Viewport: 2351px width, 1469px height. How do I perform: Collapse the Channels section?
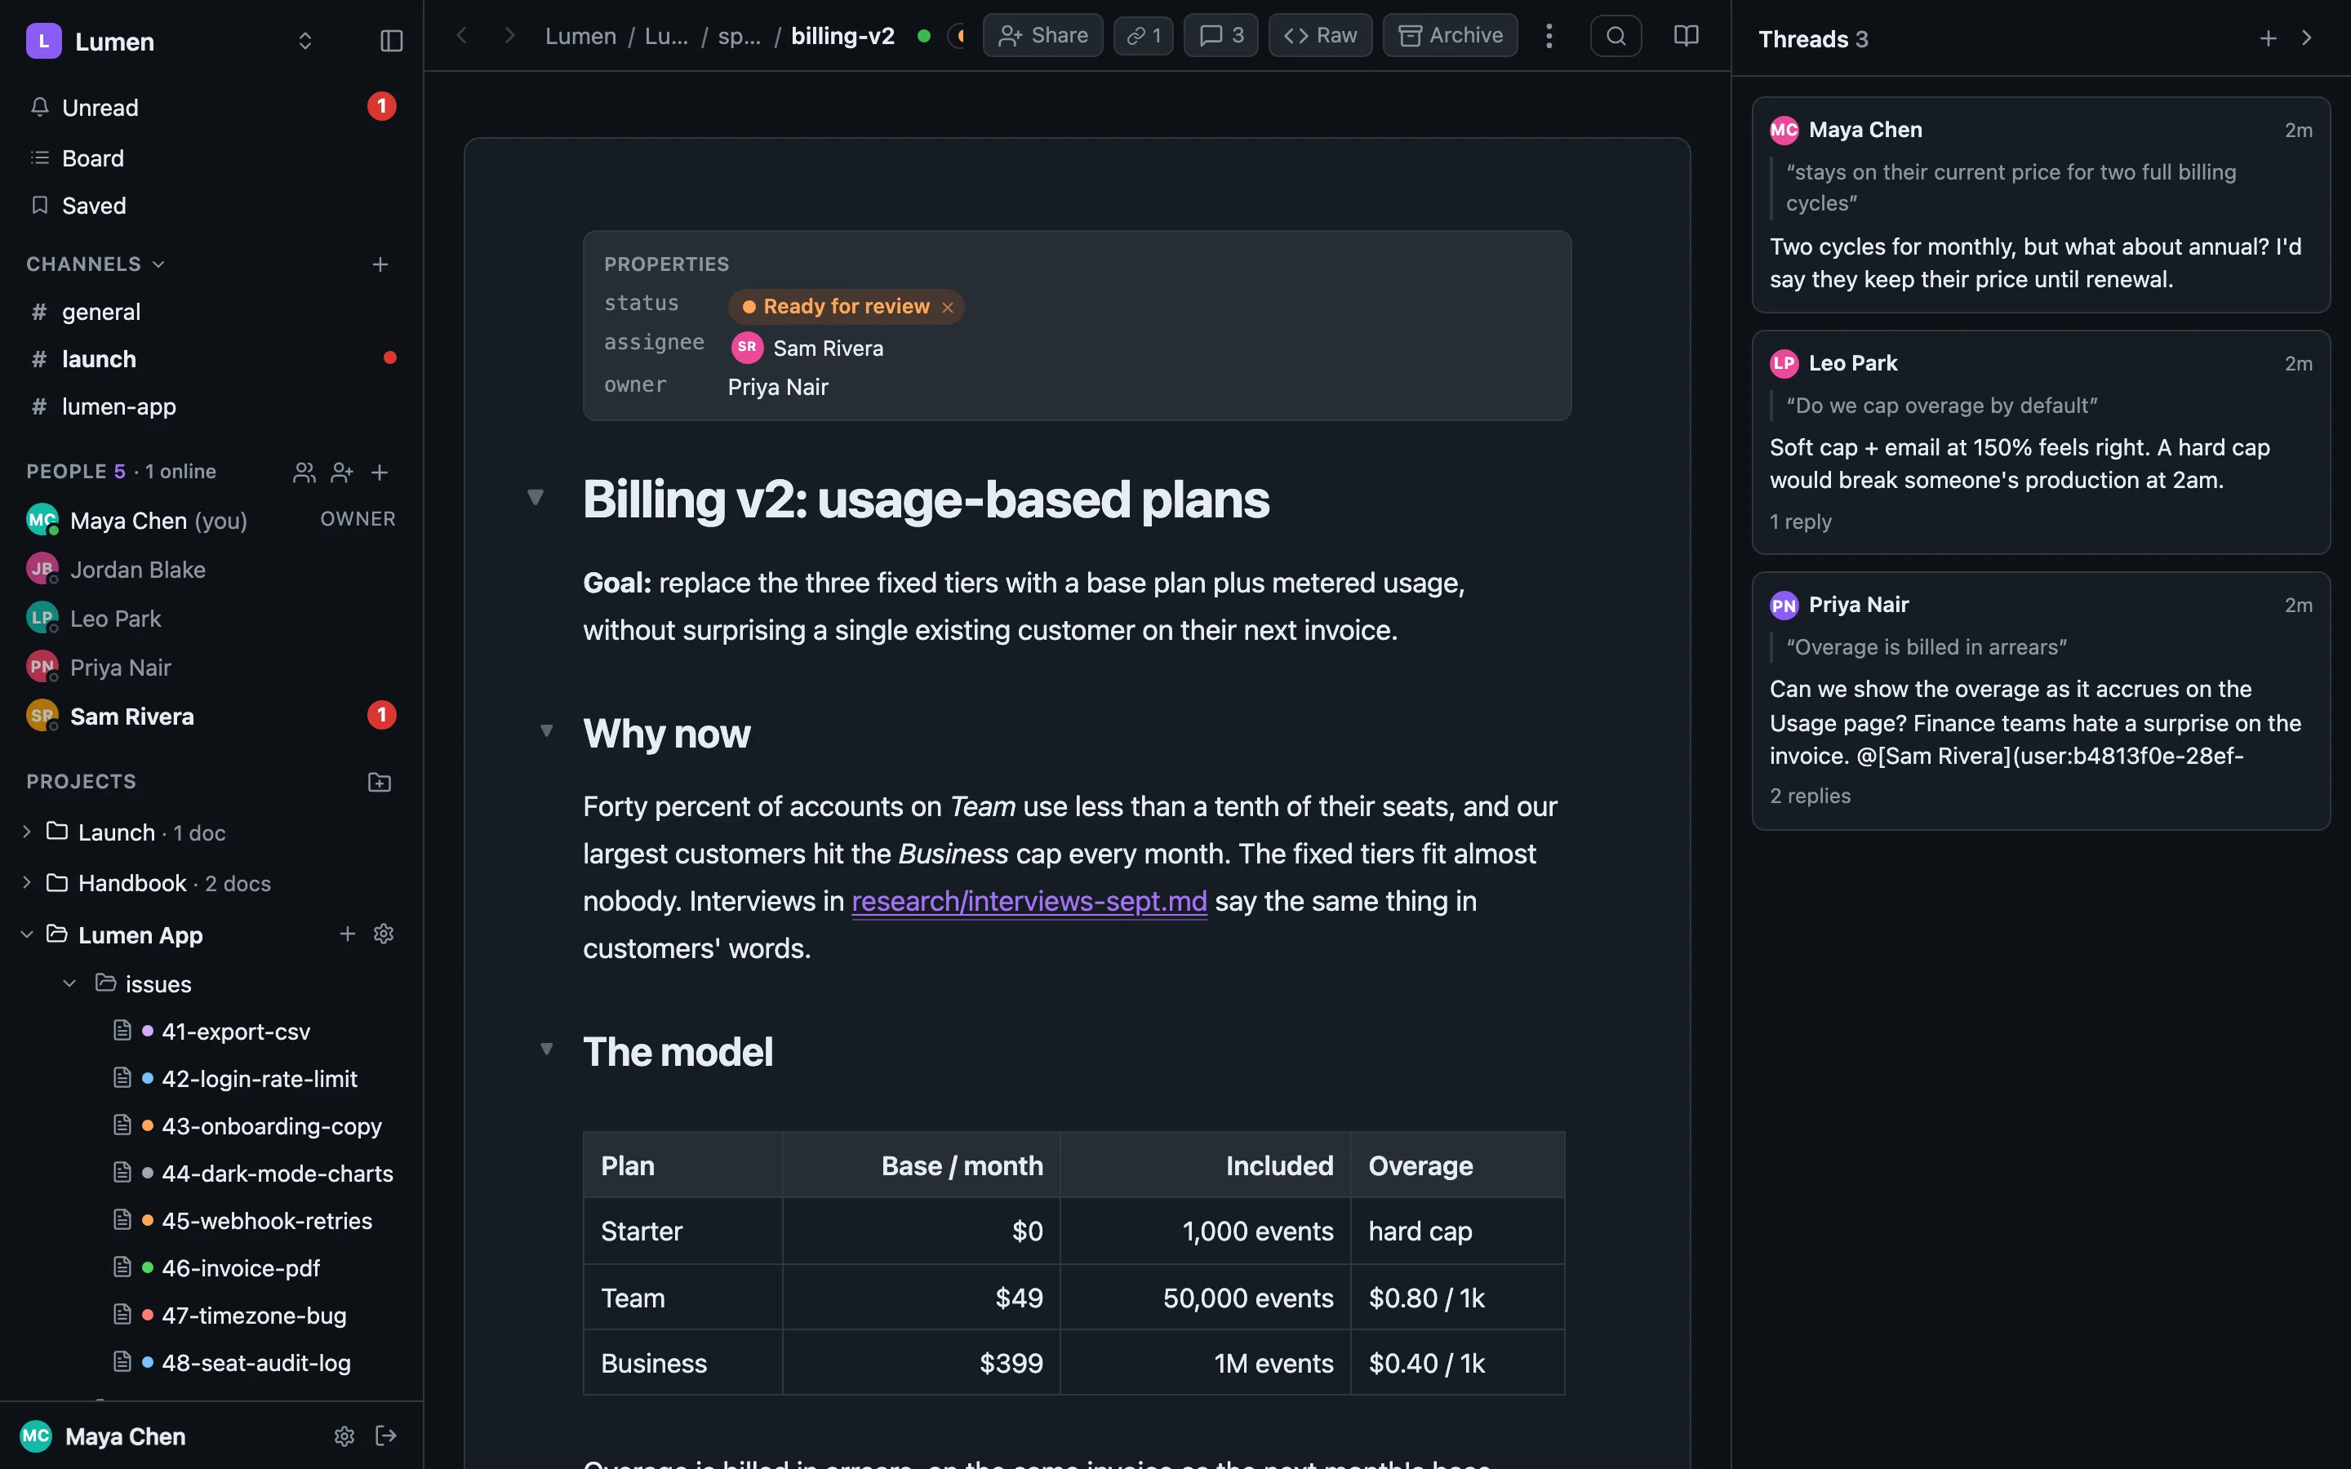[96, 264]
